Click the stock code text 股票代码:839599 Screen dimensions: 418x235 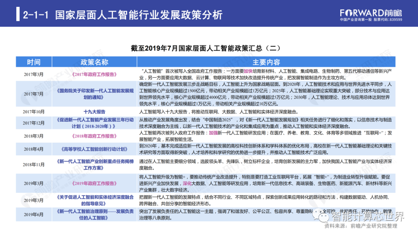[388, 20]
